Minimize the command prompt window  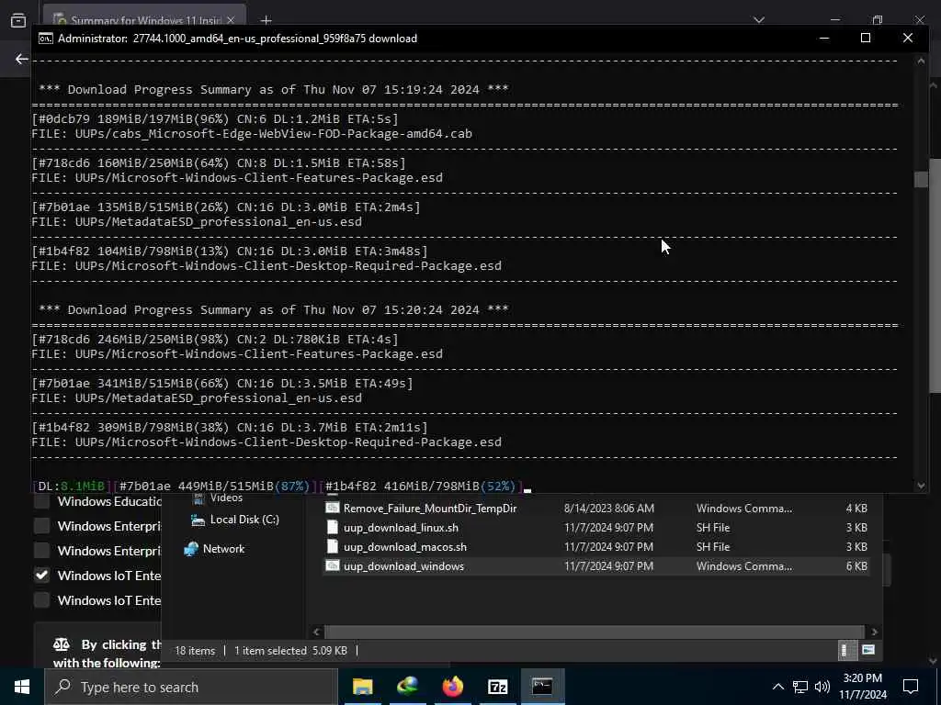coord(824,38)
